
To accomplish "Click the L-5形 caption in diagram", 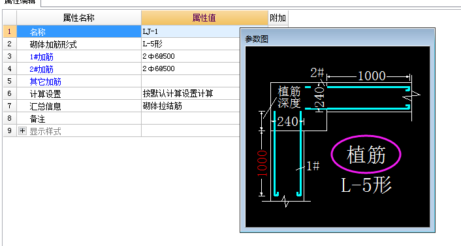I will click(x=366, y=185).
